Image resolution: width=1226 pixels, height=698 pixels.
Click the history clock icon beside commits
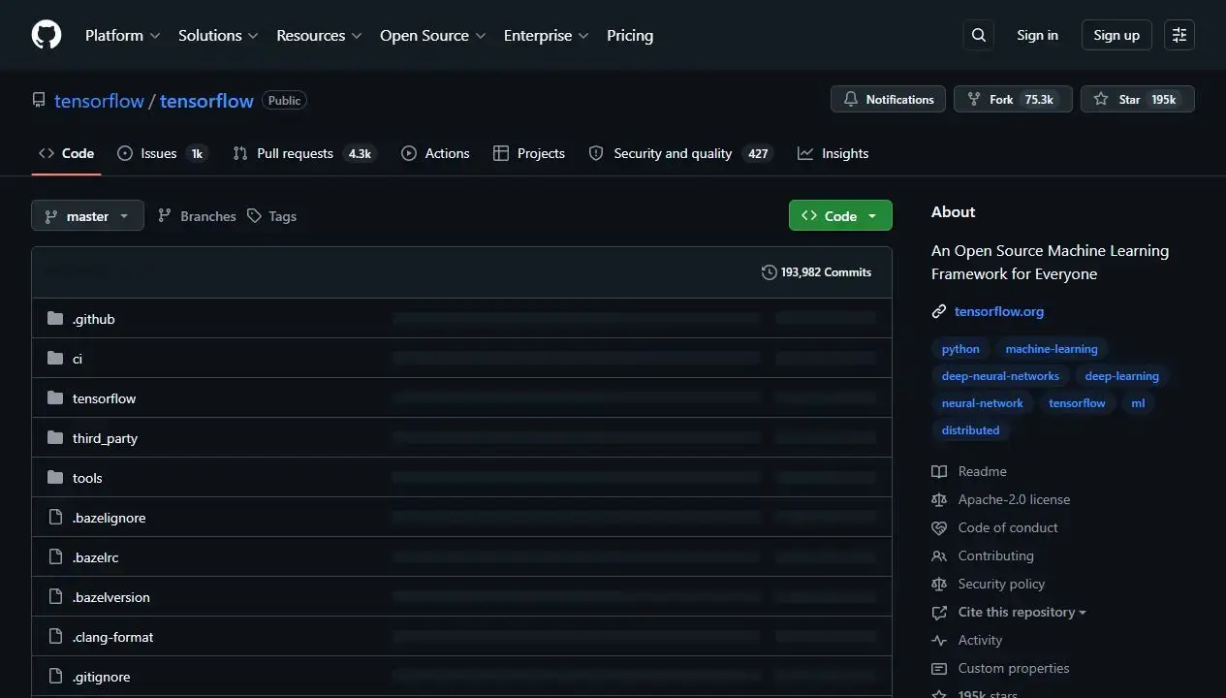[770, 272]
